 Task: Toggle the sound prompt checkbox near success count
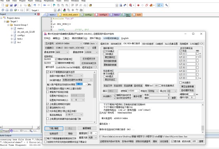[173, 141]
